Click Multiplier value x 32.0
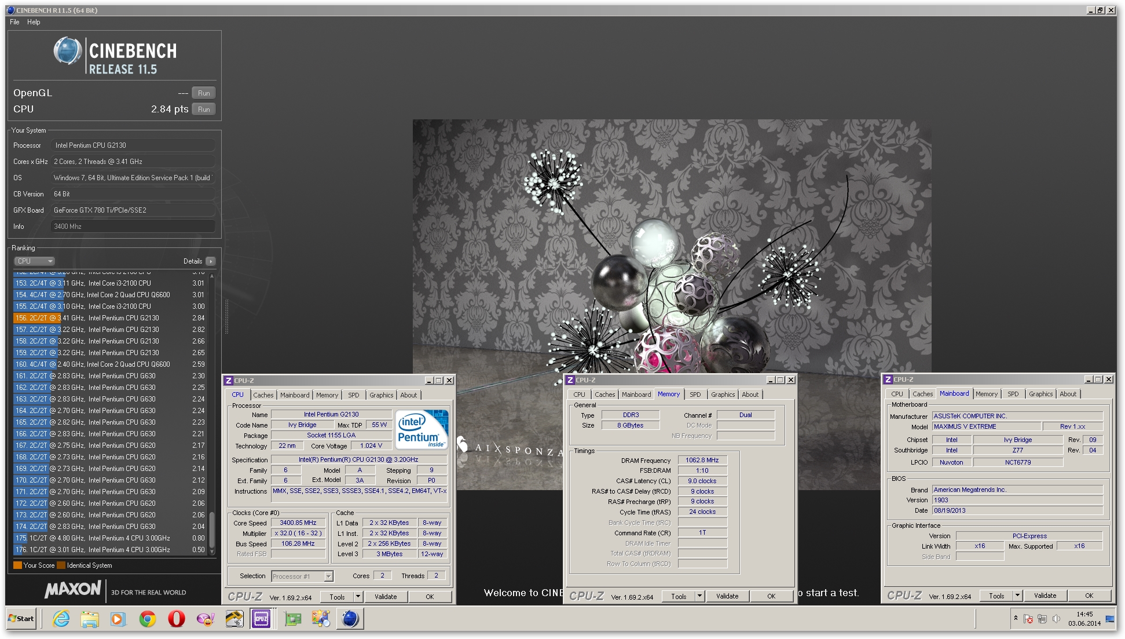Image resolution: width=1125 pixels, height=639 pixels. [x=298, y=534]
